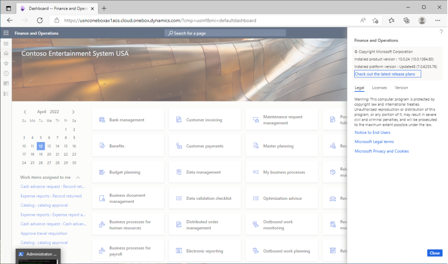
Task: Go to Home in the left sidebar
Action: 6,53
